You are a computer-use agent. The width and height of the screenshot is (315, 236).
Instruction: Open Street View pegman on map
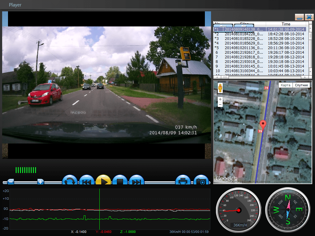tap(220, 89)
